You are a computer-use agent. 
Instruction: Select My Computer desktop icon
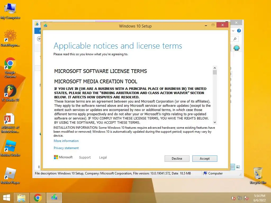point(10,11)
